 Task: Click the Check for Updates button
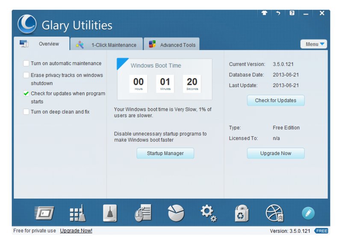pyautogui.click(x=276, y=101)
